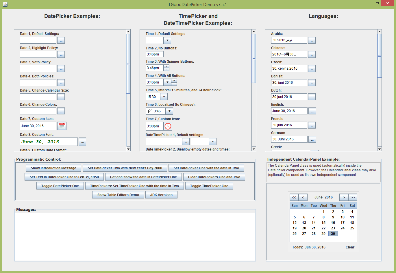This screenshot has width=396, height=273.
Task: Jump back one year in calendar panel
Action: 294,197
